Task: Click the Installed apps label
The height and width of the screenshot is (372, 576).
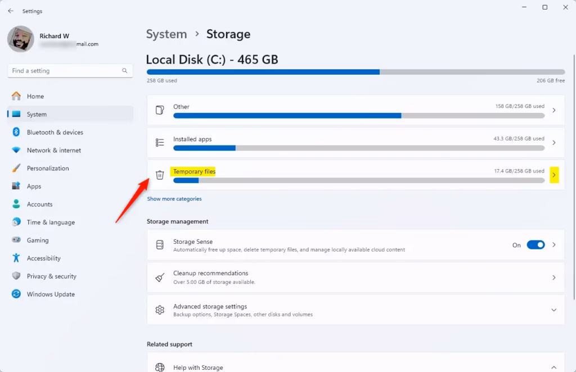Action: pyautogui.click(x=192, y=139)
